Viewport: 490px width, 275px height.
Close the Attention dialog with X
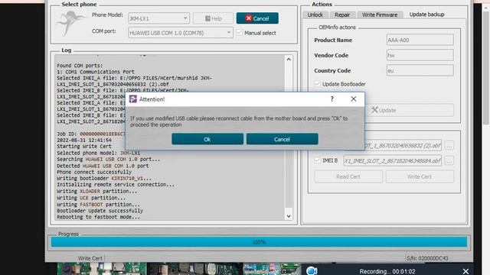(x=354, y=99)
